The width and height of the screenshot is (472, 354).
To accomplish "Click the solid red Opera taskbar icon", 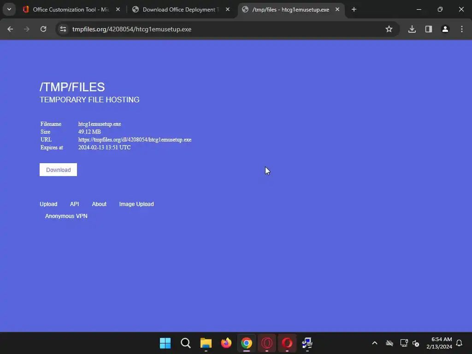I will [287, 343].
